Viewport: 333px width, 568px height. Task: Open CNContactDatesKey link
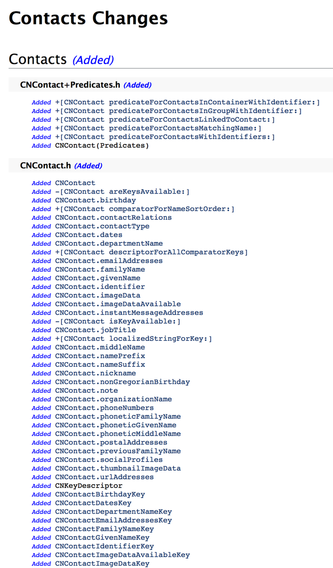click(93, 502)
